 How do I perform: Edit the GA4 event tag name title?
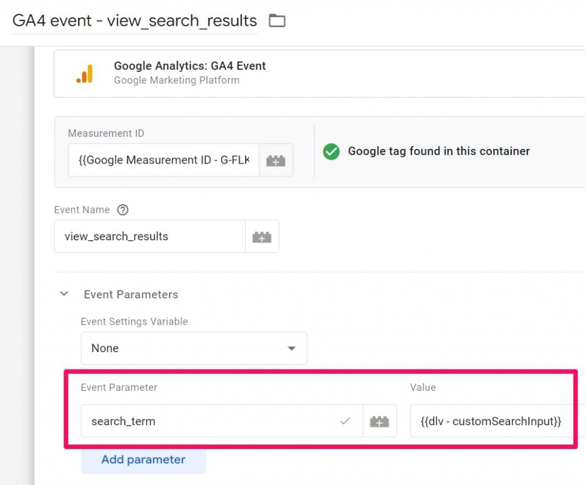pos(135,21)
